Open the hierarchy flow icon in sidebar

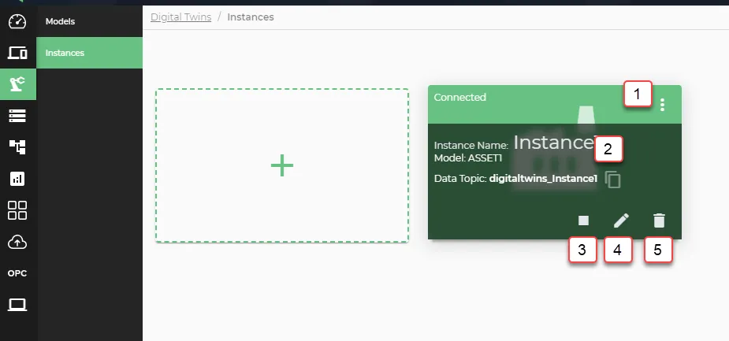[17, 146]
